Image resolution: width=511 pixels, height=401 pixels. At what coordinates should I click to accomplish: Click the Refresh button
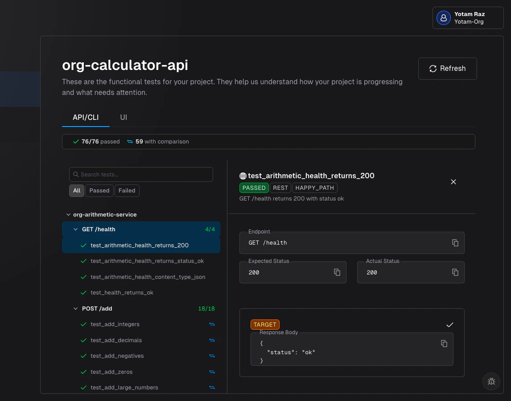[x=447, y=68]
